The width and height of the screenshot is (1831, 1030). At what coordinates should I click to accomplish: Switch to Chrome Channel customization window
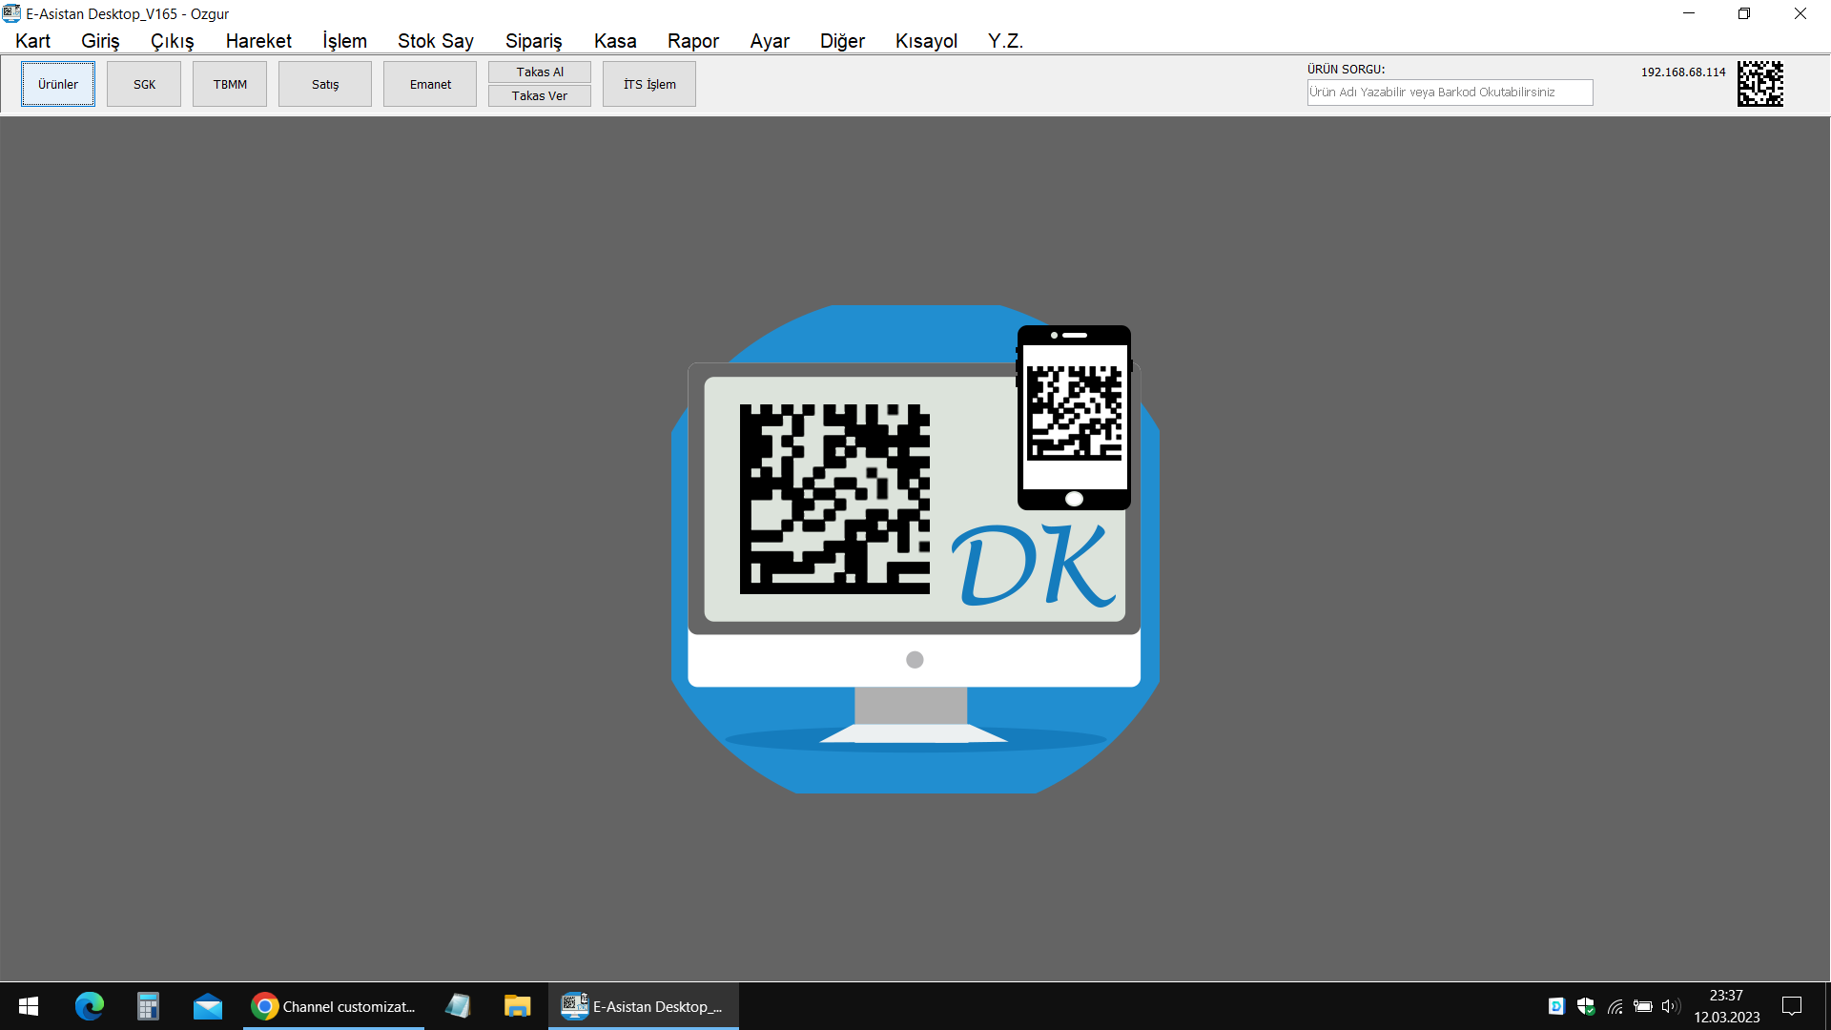pos(333,1006)
